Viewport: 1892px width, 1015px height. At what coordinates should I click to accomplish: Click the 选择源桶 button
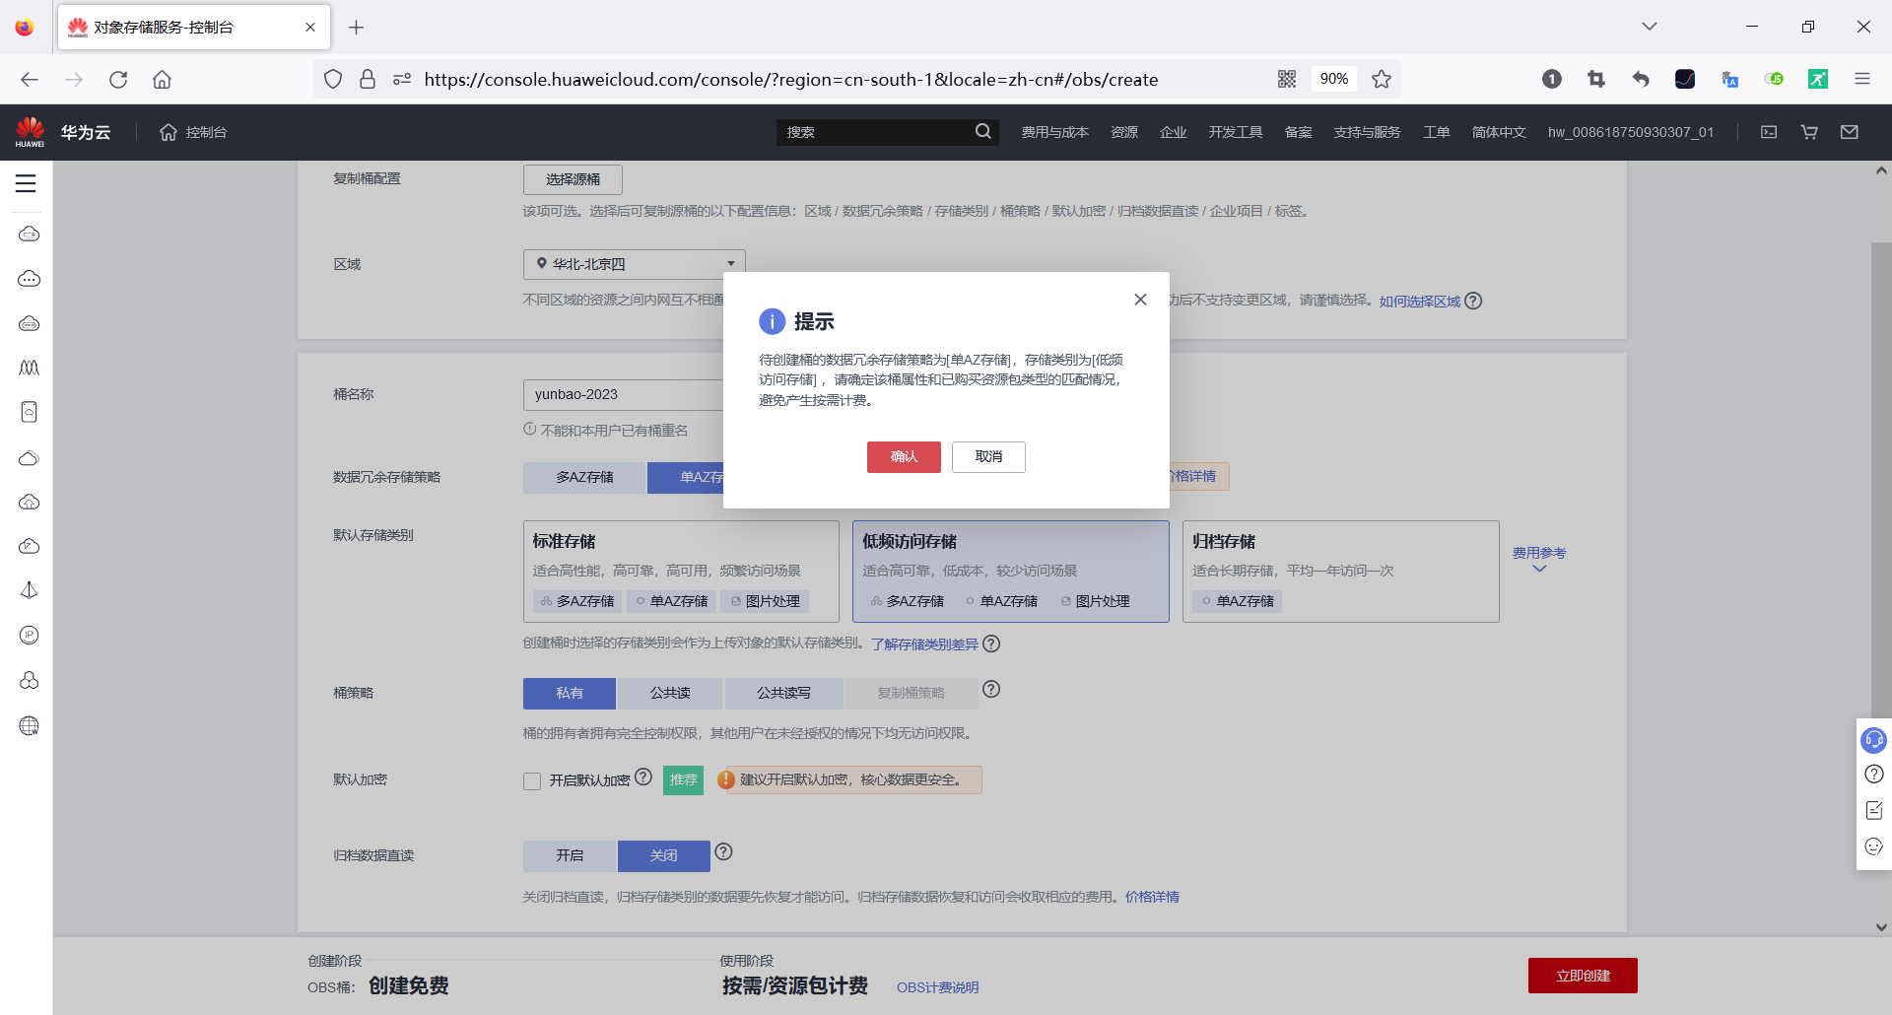[x=573, y=179]
